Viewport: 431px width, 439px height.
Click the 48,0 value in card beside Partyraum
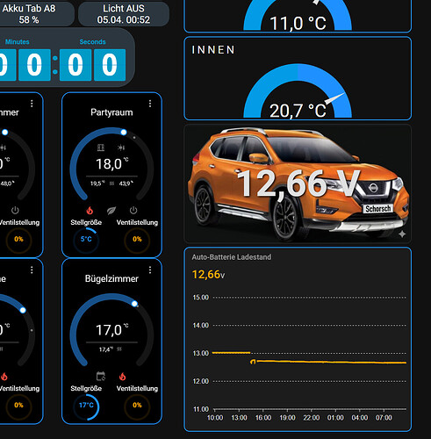(7, 184)
